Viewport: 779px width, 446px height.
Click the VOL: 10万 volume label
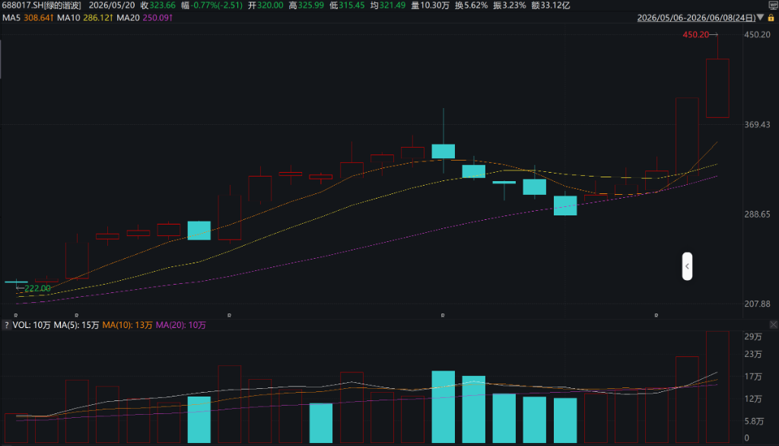click(x=32, y=325)
